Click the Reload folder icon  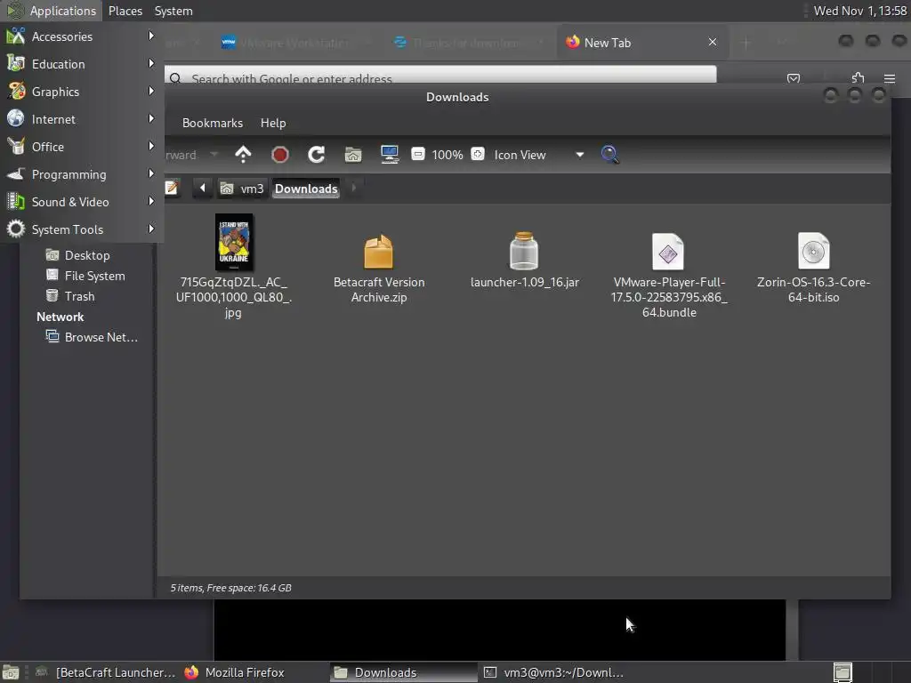pyautogui.click(x=316, y=155)
